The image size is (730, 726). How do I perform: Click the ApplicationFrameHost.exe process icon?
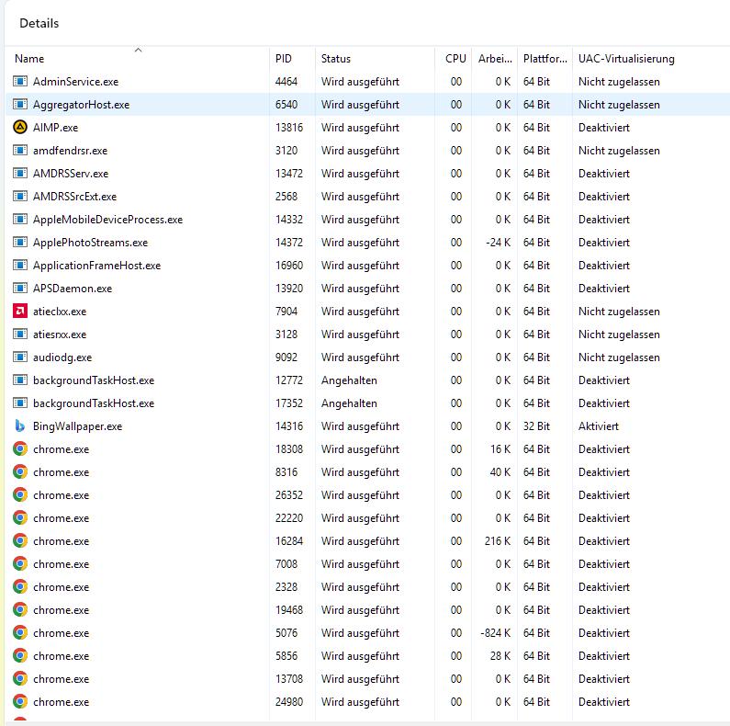tap(20, 266)
